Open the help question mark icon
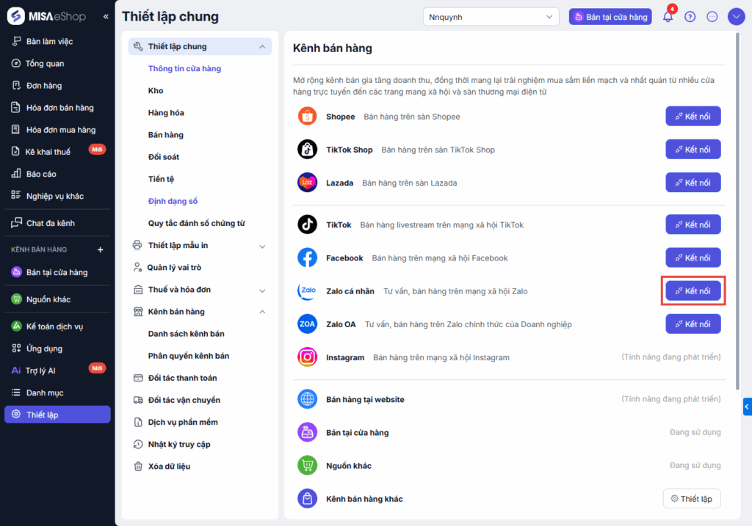The width and height of the screenshot is (752, 526). point(690,17)
